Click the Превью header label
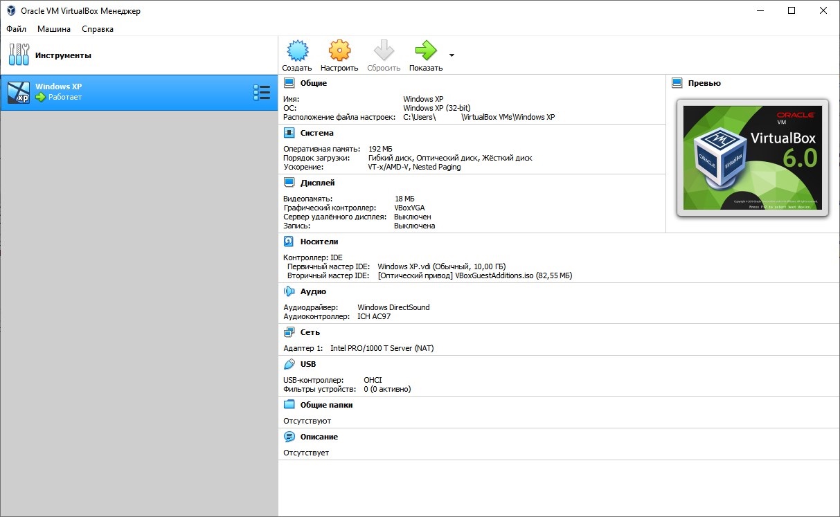This screenshot has width=840, height=517. [x=704, y=83]
